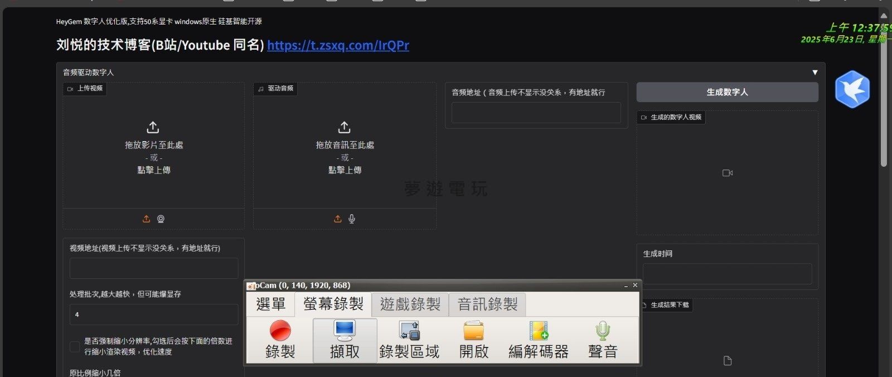Collapse the 音频驱动数字人 section arrow
Screen dimensions: 892x377
(815, 72)
